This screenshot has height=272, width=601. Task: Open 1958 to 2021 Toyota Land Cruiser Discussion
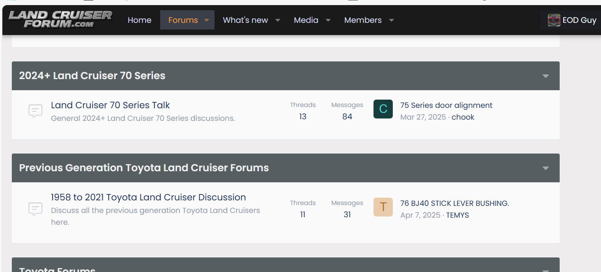pyautogui.click(x=148, y=197)
